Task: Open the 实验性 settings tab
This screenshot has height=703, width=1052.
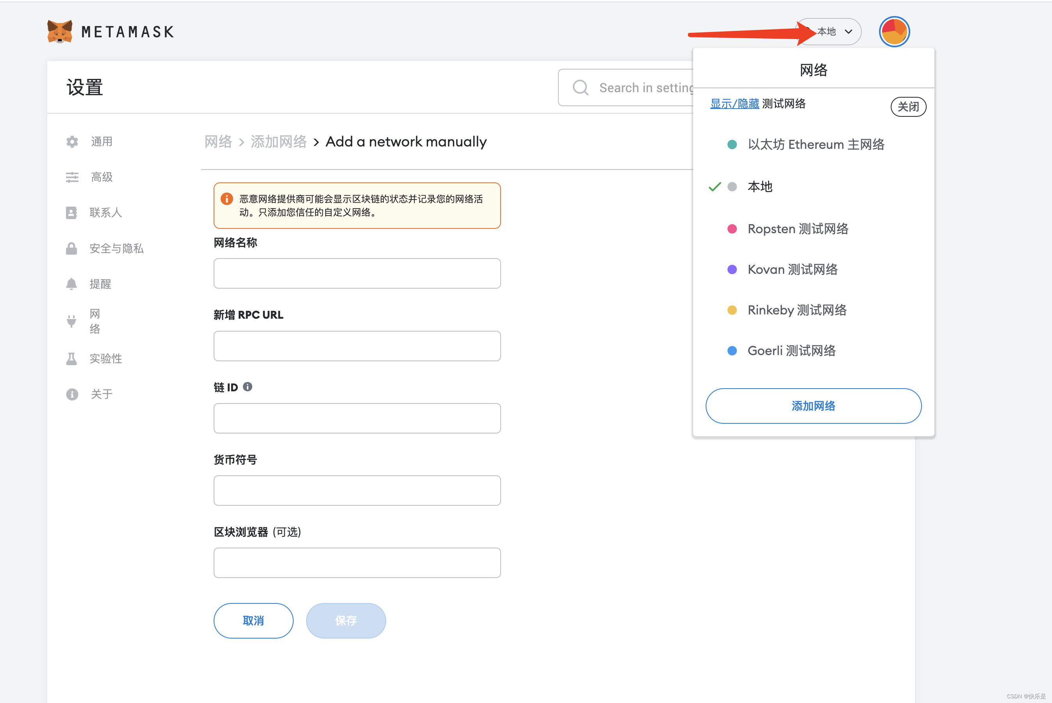Action: pos(106,359)
